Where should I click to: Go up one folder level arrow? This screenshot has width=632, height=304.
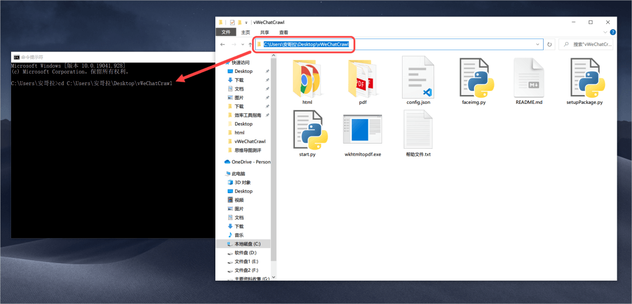click(x=250, y=44)
